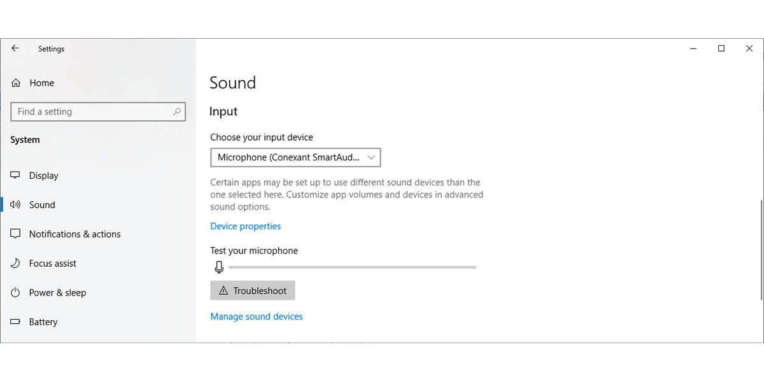The height and width of the screenshot is (382, 764).
Task: Open Device properties link
Action: [x=246, y=226]
